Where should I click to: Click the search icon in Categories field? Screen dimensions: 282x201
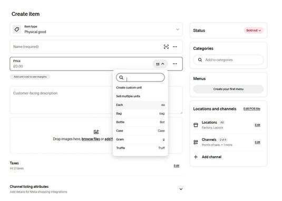(x=200, y=60)
